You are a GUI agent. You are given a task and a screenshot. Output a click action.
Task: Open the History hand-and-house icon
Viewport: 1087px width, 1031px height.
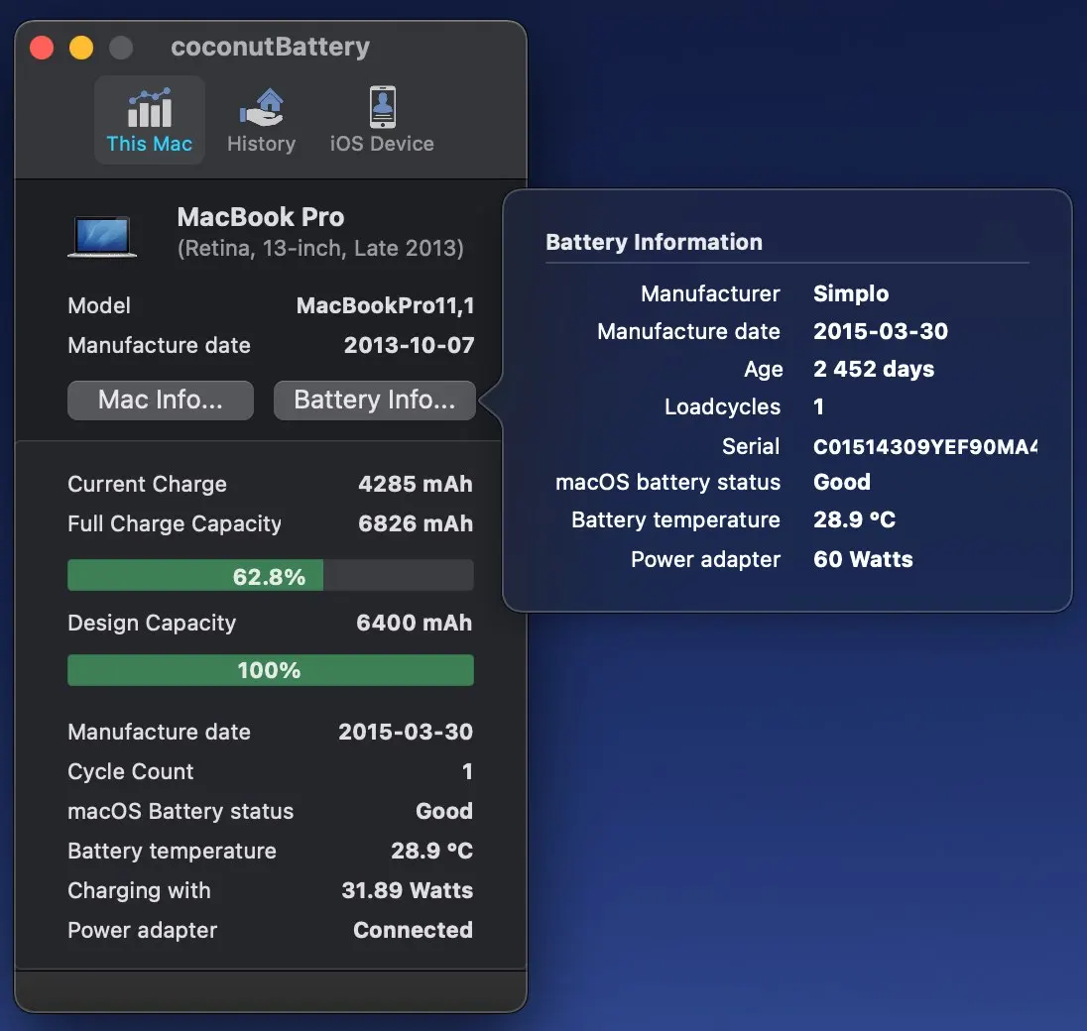tap(262, 107)
